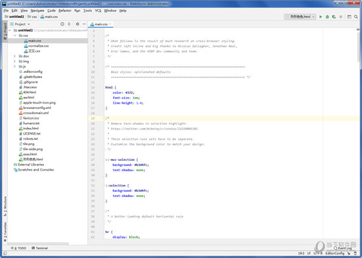362x258 pixels.
Task: Start debugging with the green bug icon
Action: [327, 17]
